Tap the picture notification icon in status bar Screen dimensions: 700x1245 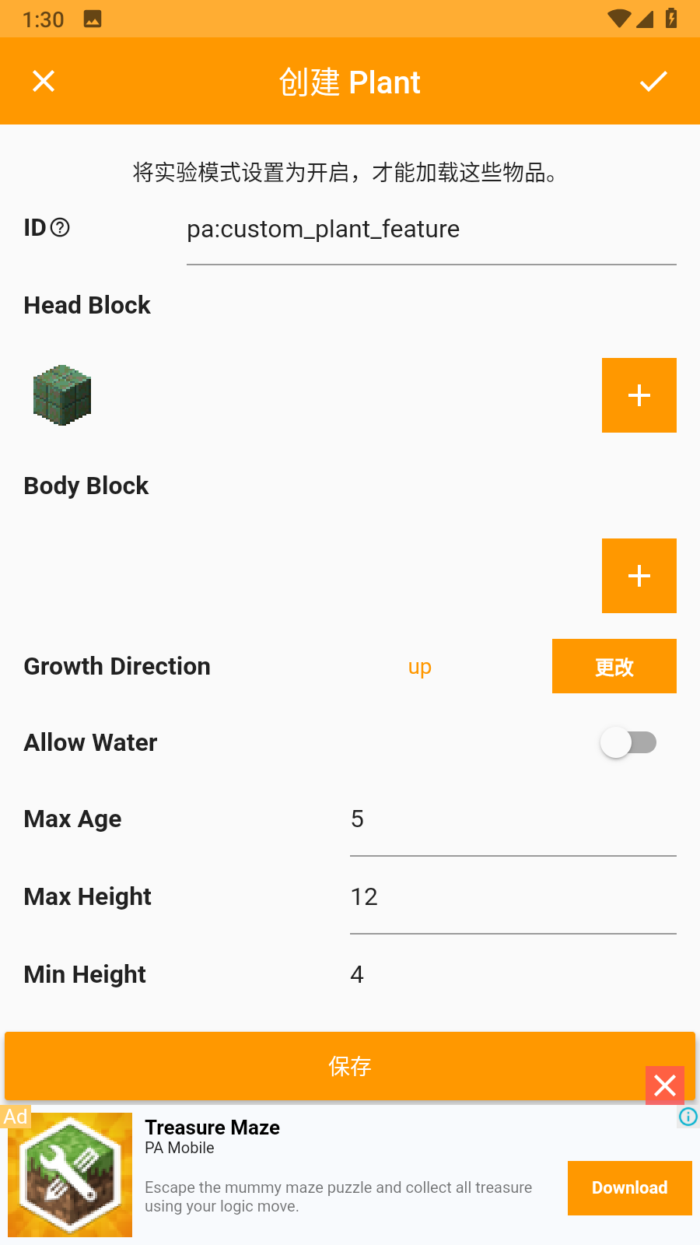point(93,19)
